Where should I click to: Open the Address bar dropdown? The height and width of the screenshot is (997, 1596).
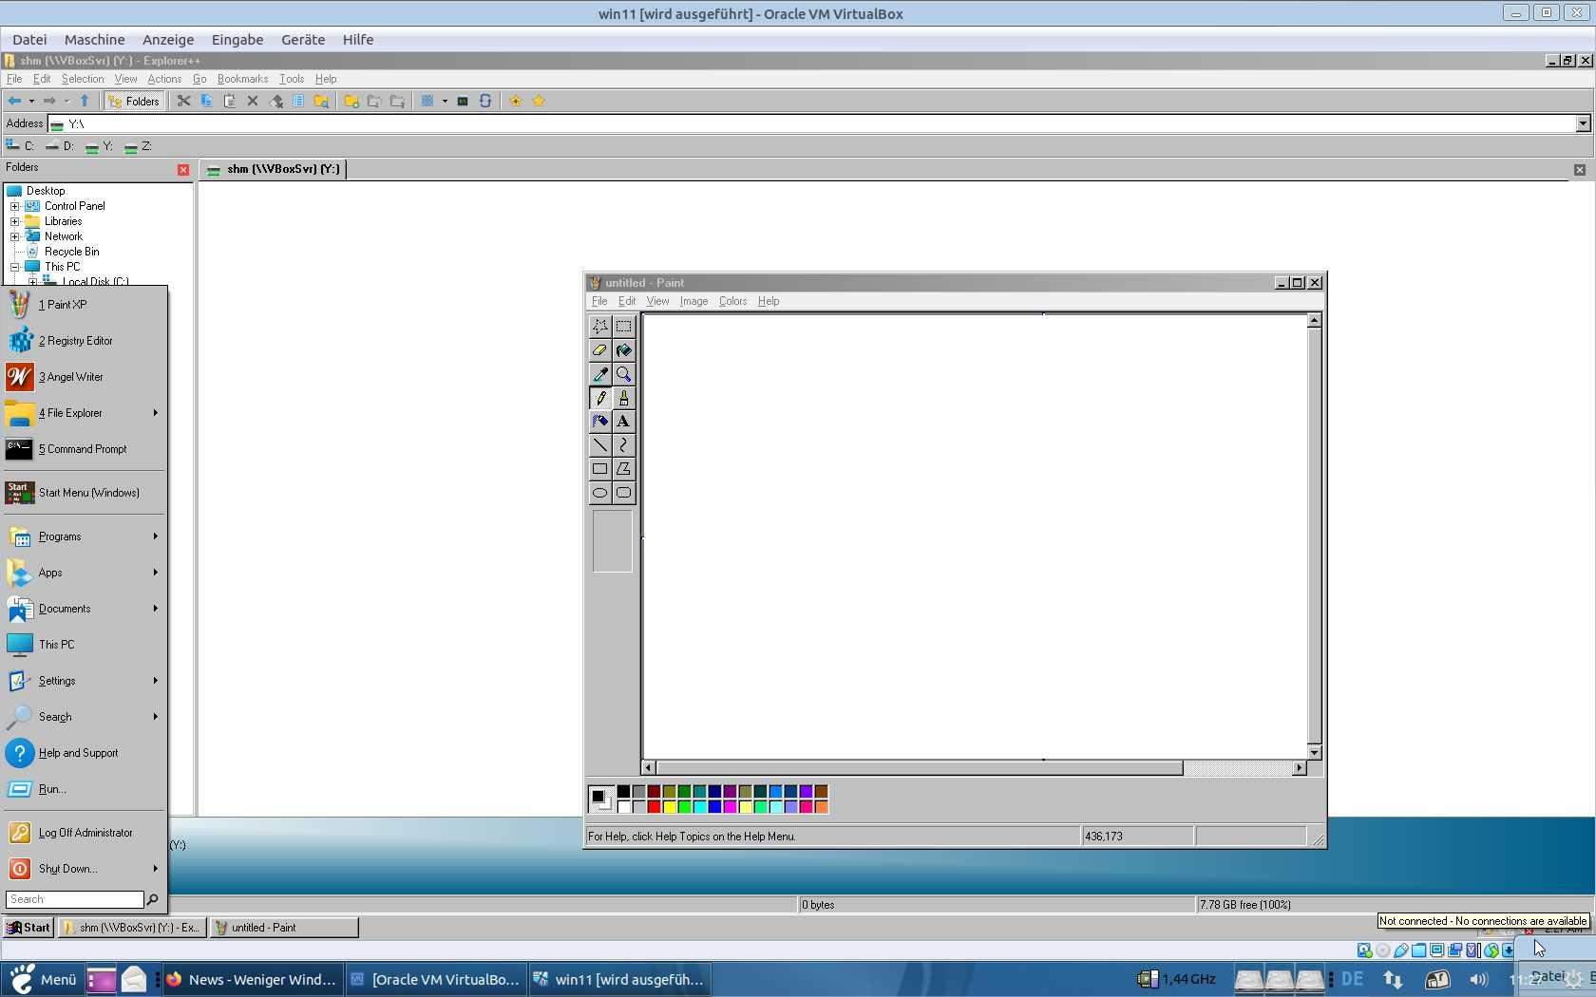tap(1583, 123)
